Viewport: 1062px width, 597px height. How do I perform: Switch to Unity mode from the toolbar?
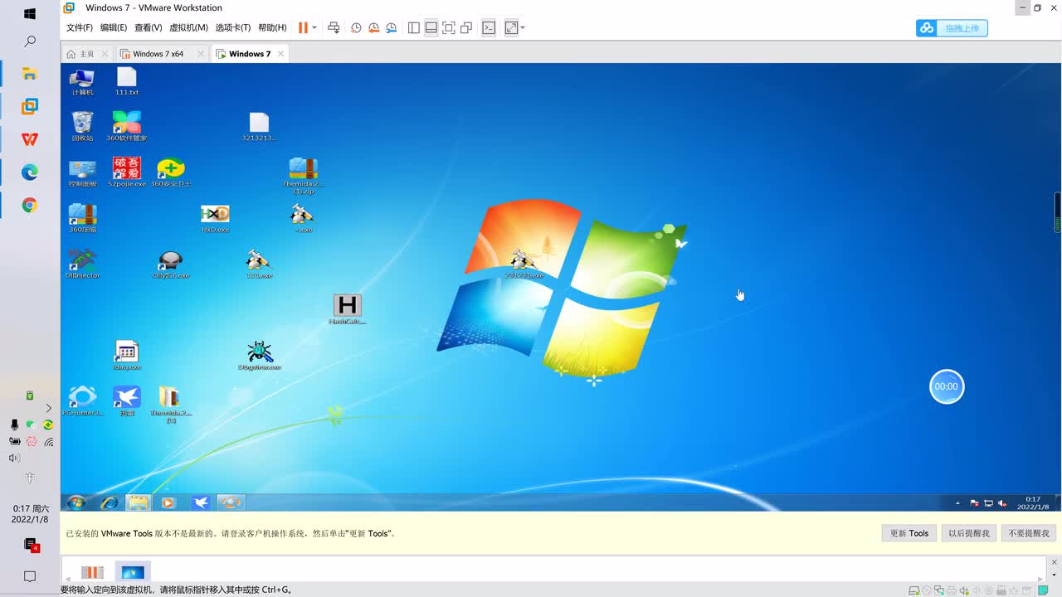coord(466,27)
